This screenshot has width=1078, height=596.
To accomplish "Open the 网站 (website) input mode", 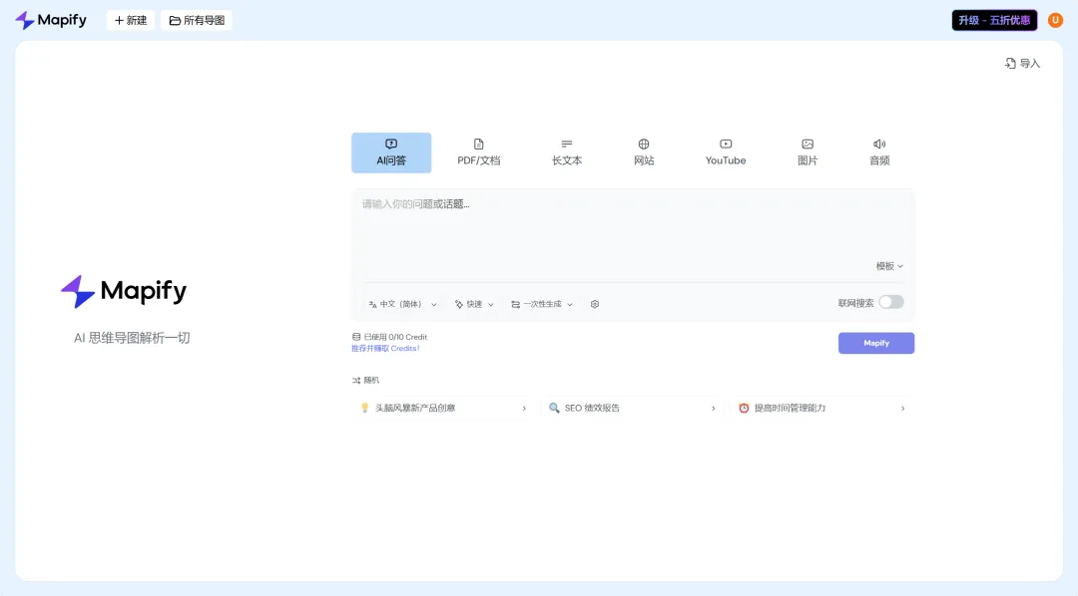I will click(644, 151).
